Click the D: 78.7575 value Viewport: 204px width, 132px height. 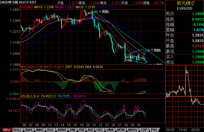(x=62, y=96)
